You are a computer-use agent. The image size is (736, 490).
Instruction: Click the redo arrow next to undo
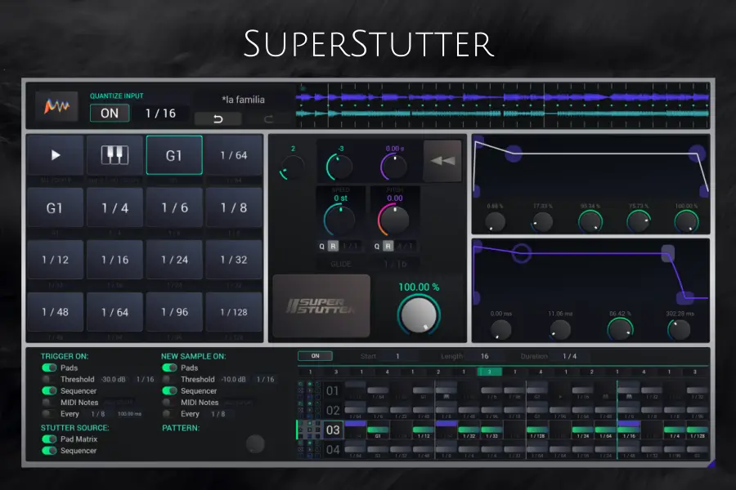[x=268, y=119]
